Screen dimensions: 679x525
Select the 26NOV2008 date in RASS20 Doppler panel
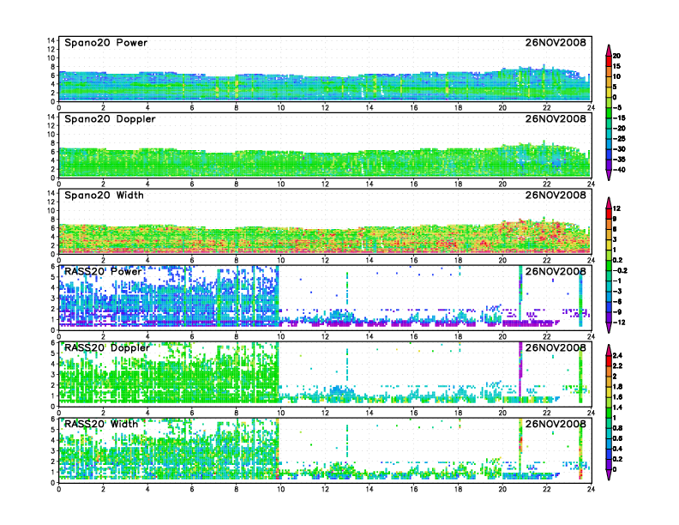point(556,347)
